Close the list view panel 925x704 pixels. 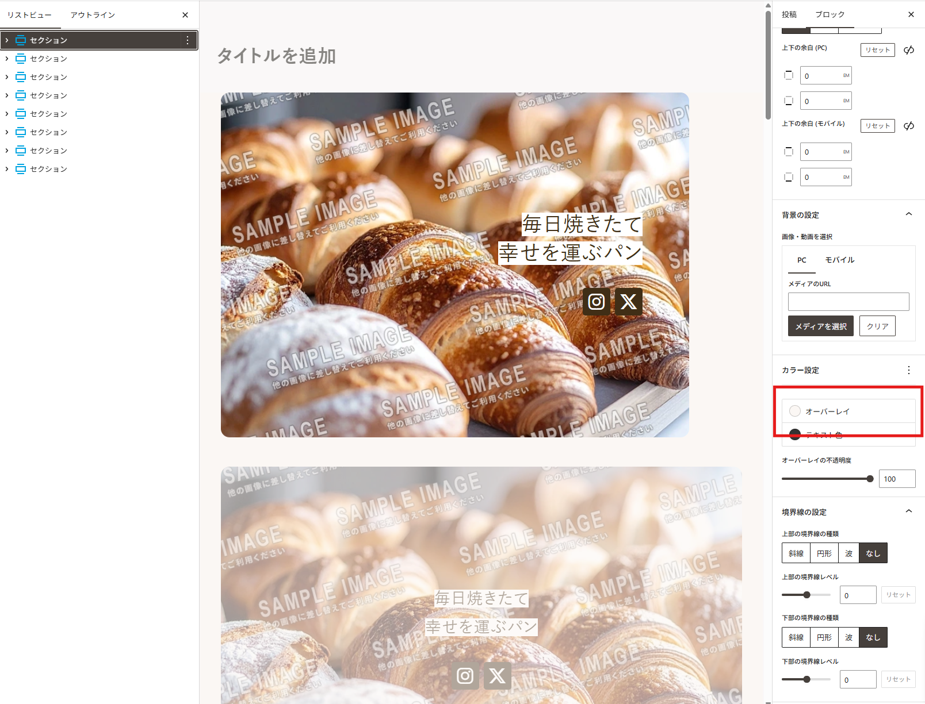[x=185, y=15]
